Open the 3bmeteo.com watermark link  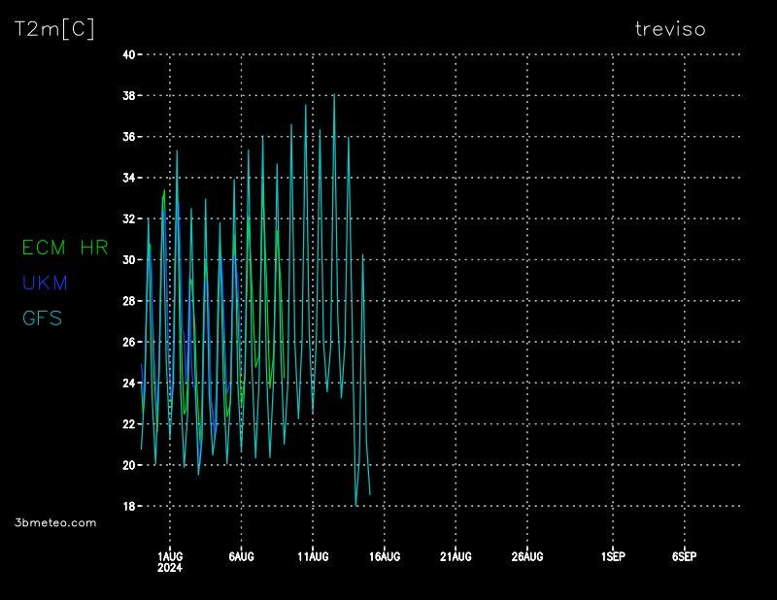coord(55,522)
